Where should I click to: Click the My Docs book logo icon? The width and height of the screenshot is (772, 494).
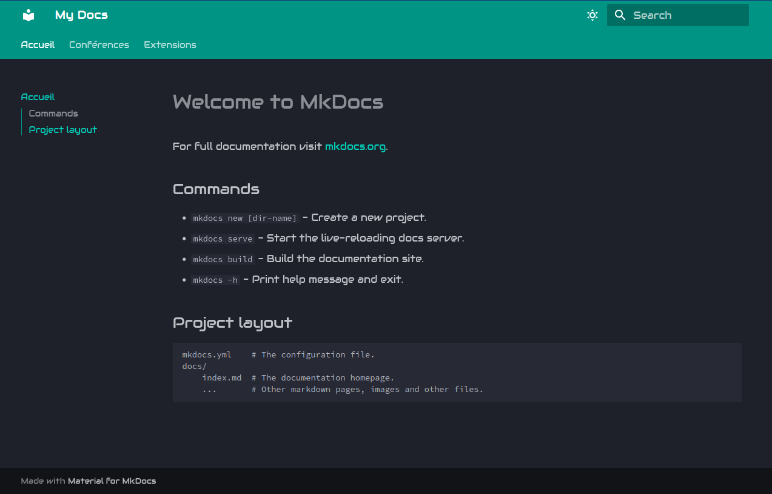[29, 15]
